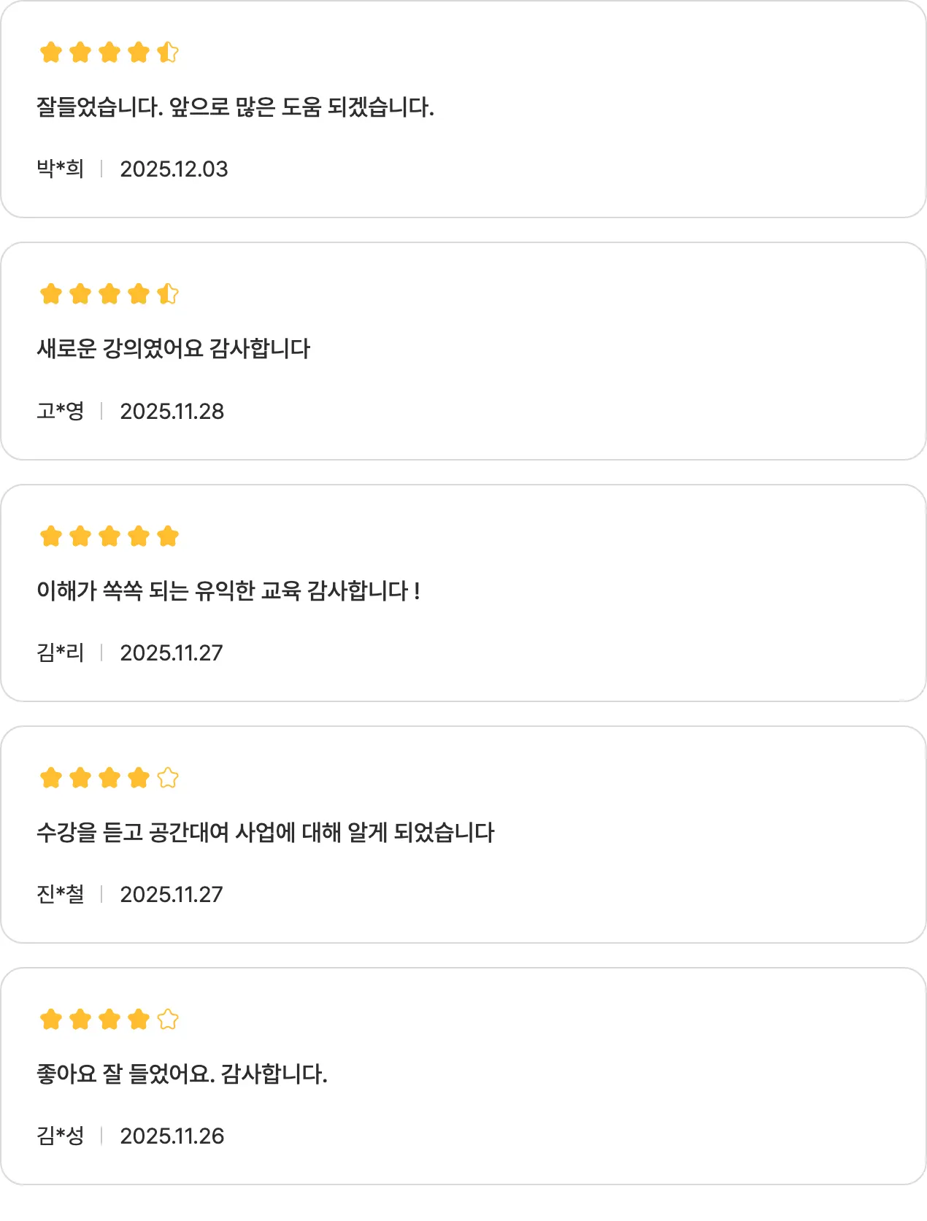Click review text "새로운 강의였어요 감사합니다"
The height and width of the screenshot is (1221, 927).
pyautogui.click(x=174, y=349)
